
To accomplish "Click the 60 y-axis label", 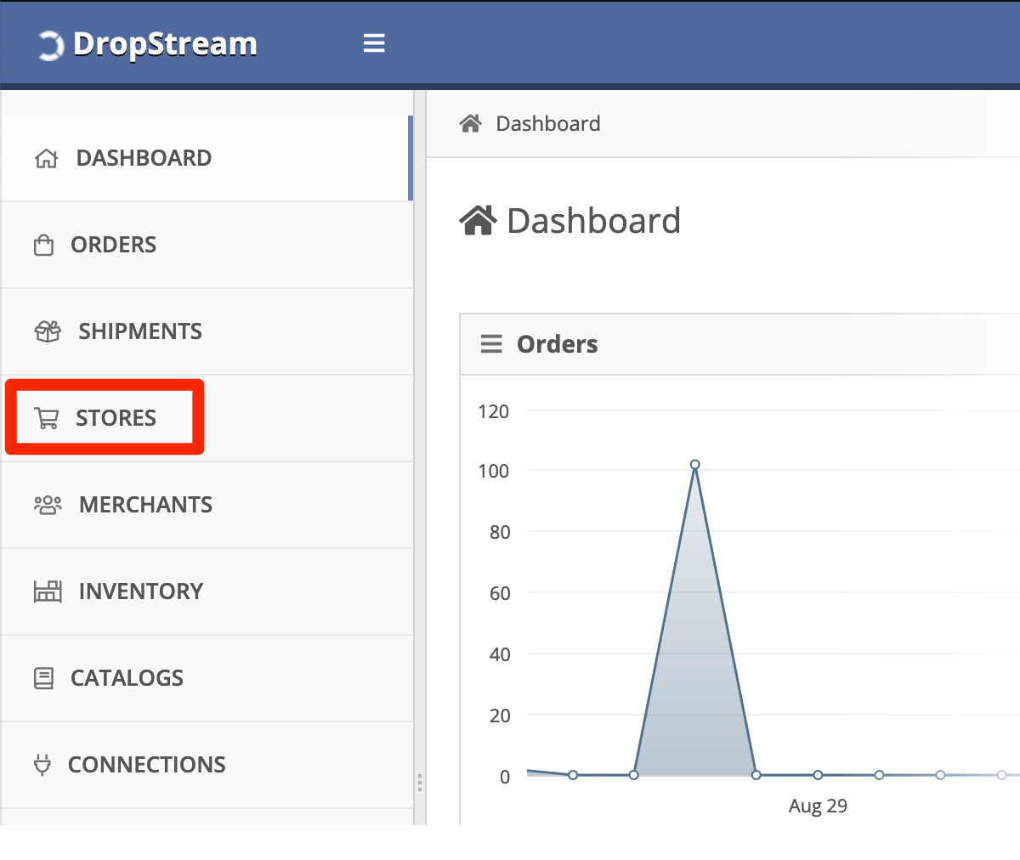I will pos(500,593).
